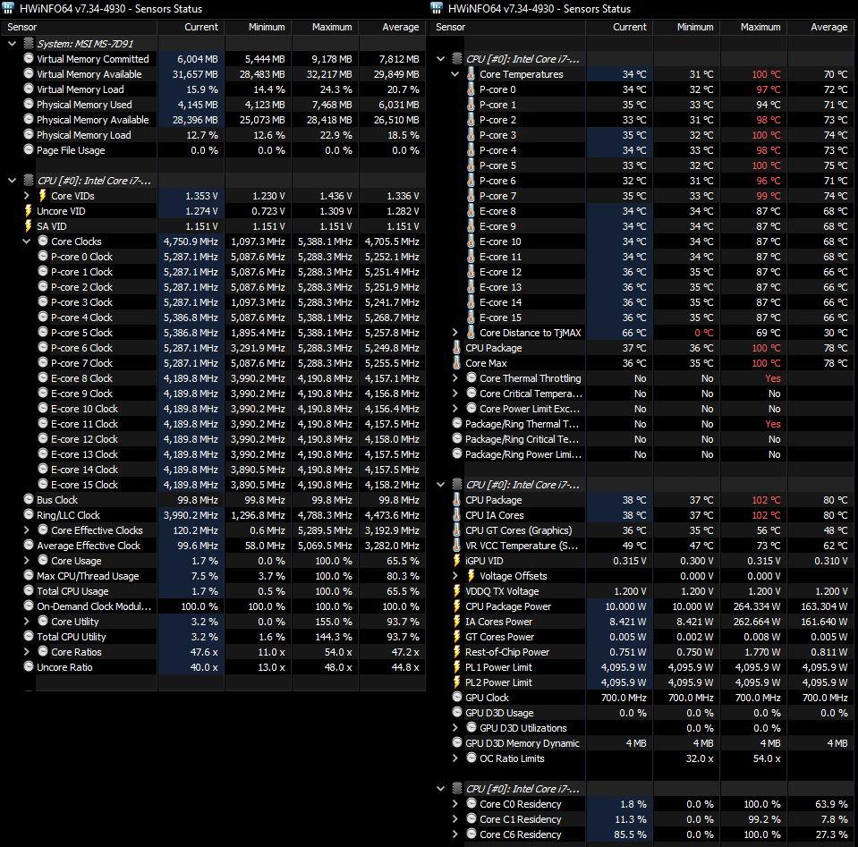Click the lightning icon next to Core VIDs
Image resolution: width=858 pixels, height=847 pixels.
pyautogui.click(x=43, y=195)
